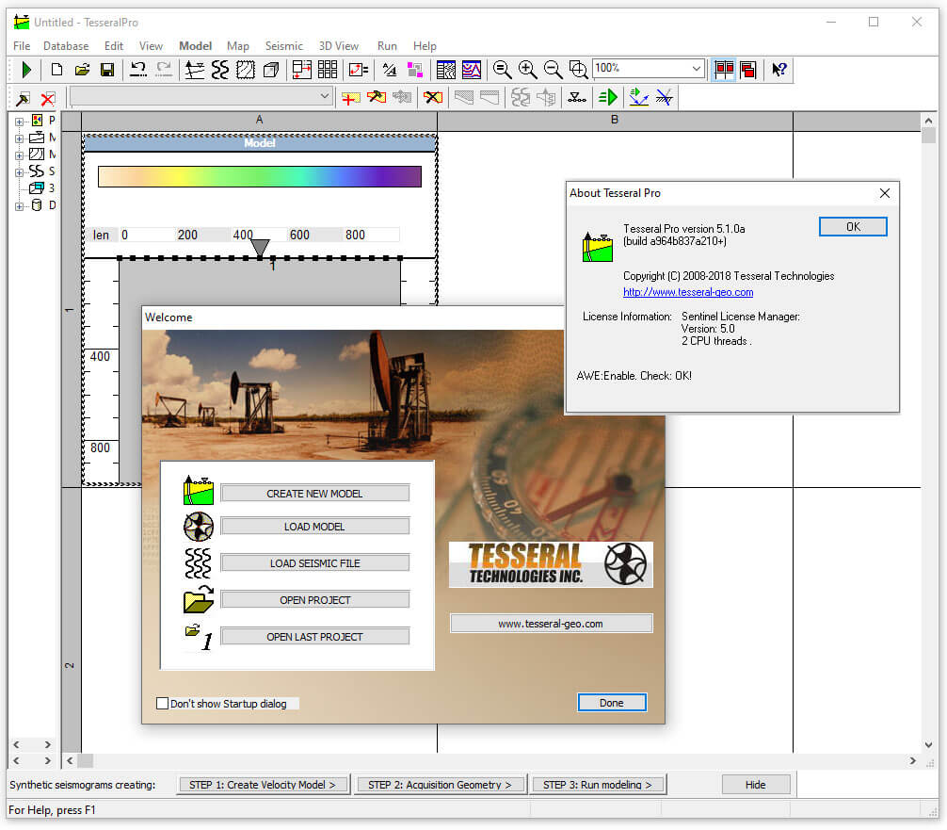Open the Model menu
Image resolution: width=947 pixels, height=830 pixels.
(x=195, y=45)
